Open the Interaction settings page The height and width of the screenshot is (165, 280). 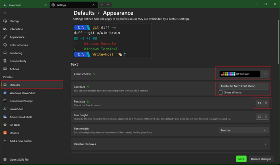point(32,29)
